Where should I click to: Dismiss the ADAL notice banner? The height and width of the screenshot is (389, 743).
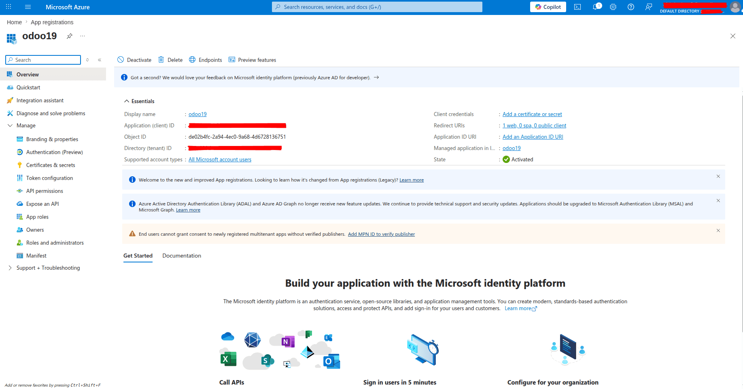(x=718, y=201)
